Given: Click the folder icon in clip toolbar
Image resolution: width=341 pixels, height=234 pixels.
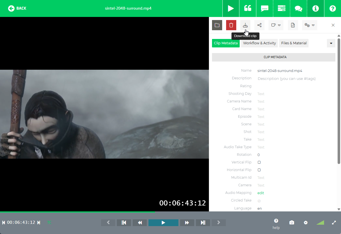Looking at the screenshot, I should point(217,25).
